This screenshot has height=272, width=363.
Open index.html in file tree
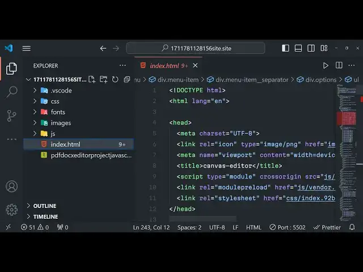pos(79,144)
